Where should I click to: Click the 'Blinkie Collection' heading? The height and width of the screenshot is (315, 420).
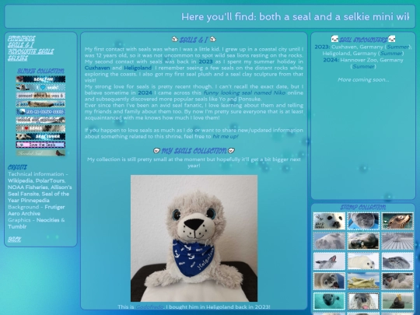click(40, 71)
